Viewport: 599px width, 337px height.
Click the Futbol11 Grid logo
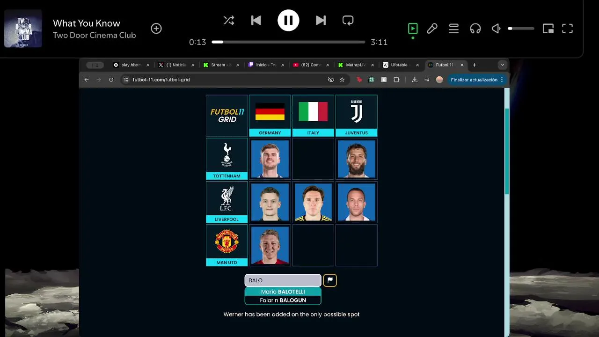(x=227, y=116)
